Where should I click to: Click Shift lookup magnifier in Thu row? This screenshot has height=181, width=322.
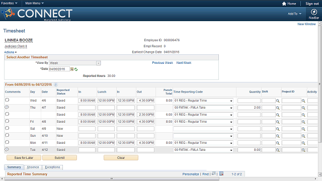coord(278,108)
